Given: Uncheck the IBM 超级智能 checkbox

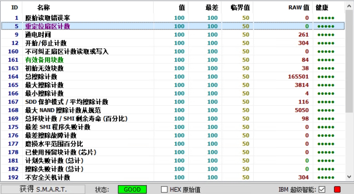Looking at the screenshot, I should point(322,189).
